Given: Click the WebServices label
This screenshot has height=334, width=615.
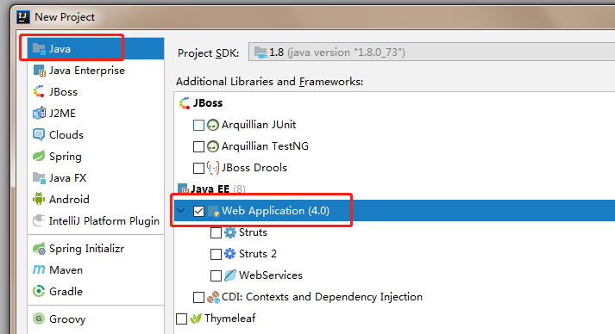Looking at the screenshot, I should coord(271,275).
